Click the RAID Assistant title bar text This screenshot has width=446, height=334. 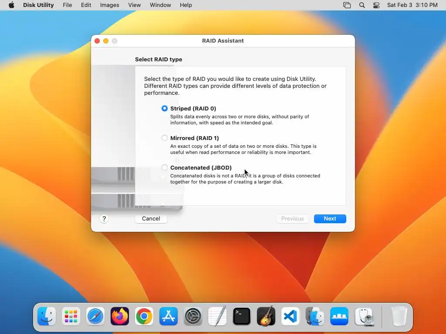223,40
